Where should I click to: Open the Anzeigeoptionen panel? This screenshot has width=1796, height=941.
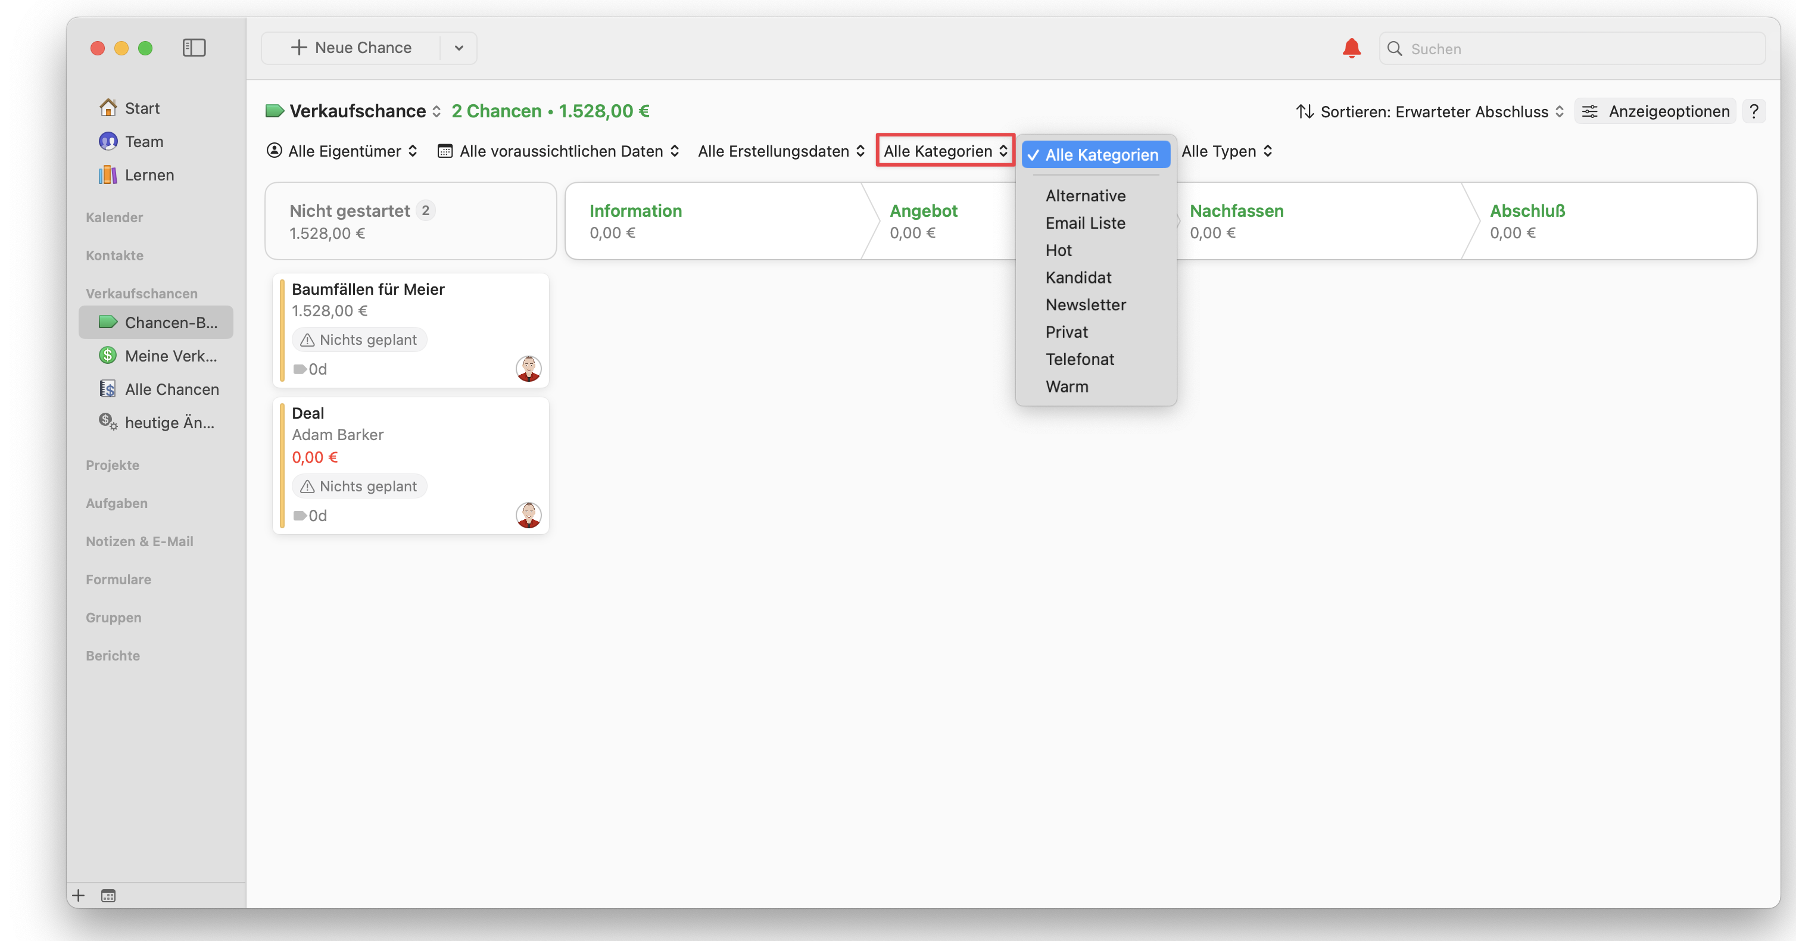tap(1654, 111)
